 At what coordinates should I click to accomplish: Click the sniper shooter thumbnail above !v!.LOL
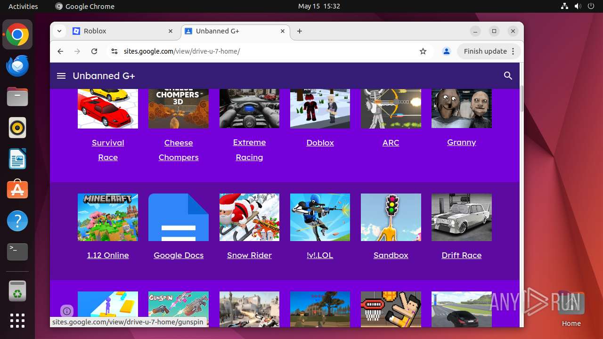pyautogui.click(x=320, y=217)
